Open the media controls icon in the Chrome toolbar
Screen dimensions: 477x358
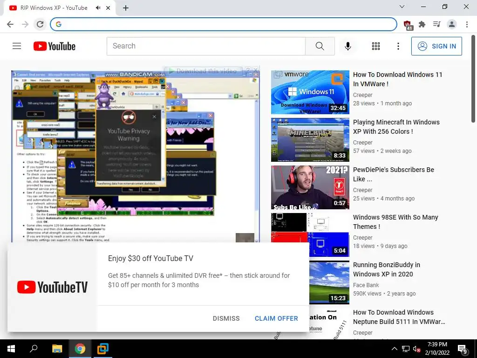tap(437, 24)
